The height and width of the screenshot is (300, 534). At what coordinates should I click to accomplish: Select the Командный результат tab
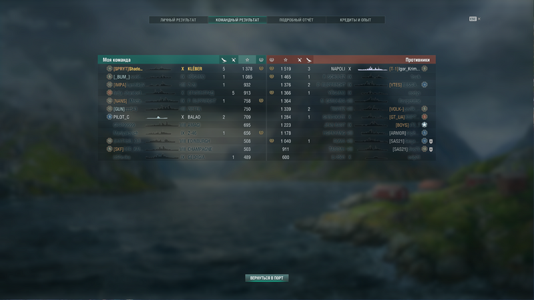pos(238,20)
